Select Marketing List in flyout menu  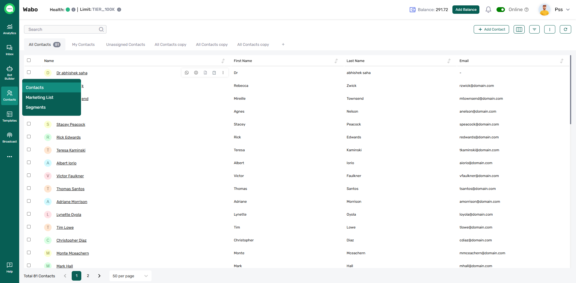52,97
